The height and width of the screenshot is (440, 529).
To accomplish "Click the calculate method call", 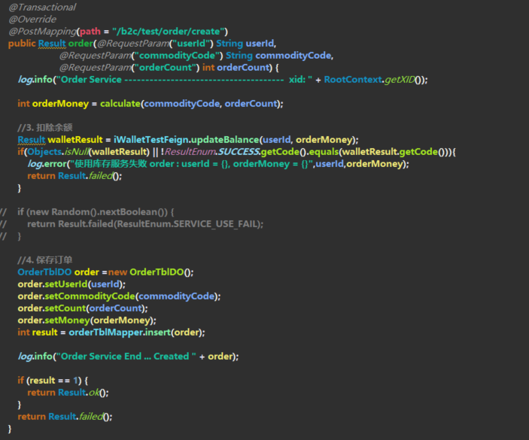I will click(120, 104).
